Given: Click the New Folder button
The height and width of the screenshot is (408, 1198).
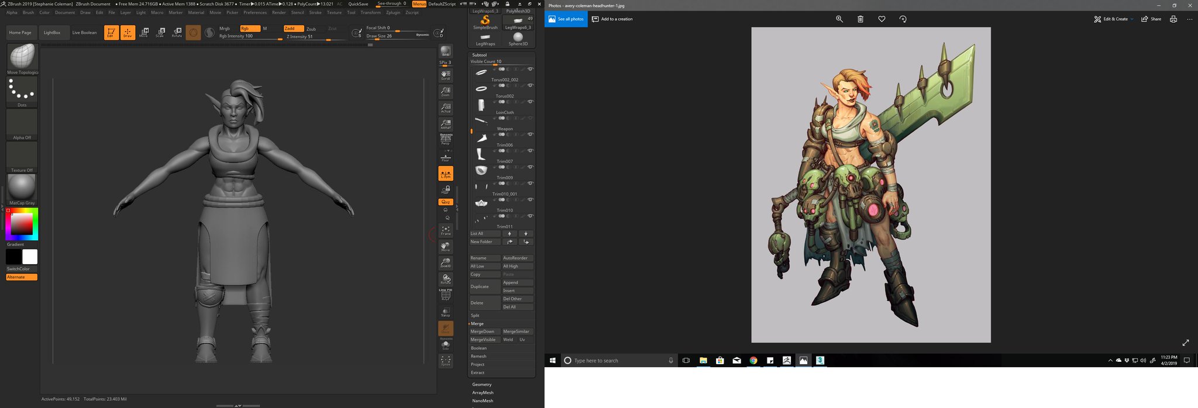Looking at the screenshot, I should coord(484,242).
